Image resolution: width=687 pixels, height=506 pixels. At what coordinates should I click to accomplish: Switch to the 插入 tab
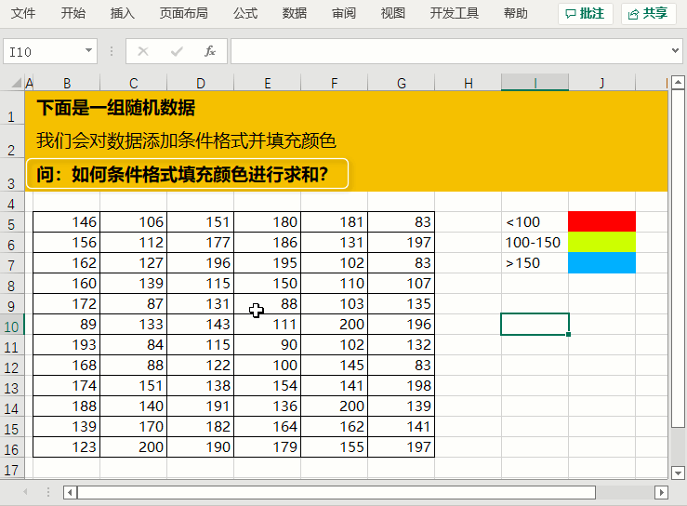pos(122,14)
